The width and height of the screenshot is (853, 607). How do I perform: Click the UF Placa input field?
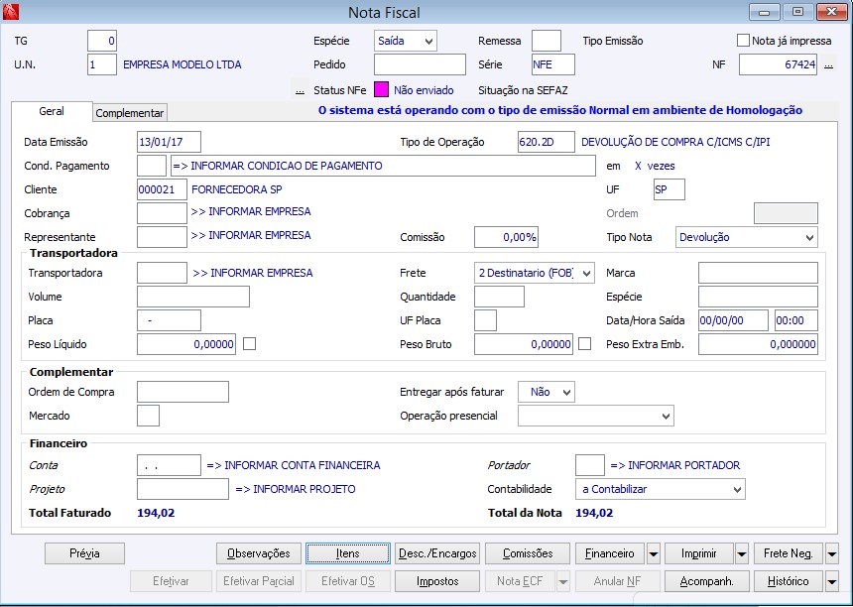[485, 320]
